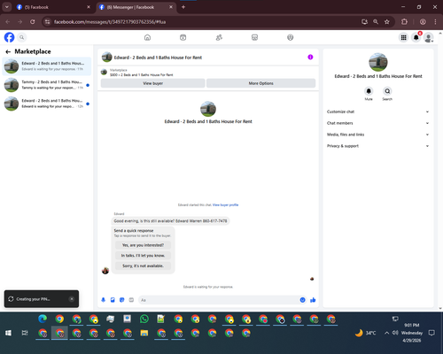The width and height of the screenshot is (443, 354).
Task: Click the More Options button
Action: click(x=260, y=83)
